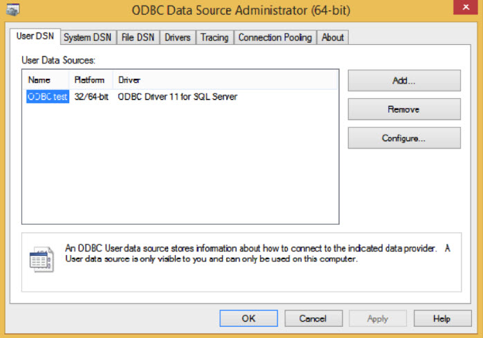This screenshot has height=338, width=483.
Task: Click the Cancel button
Action: [313, 318]
